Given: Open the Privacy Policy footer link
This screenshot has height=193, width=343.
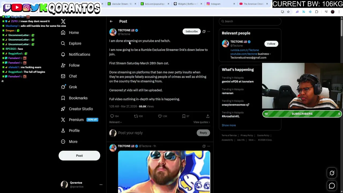Looking at the screenshot, I should click(247, 136).
